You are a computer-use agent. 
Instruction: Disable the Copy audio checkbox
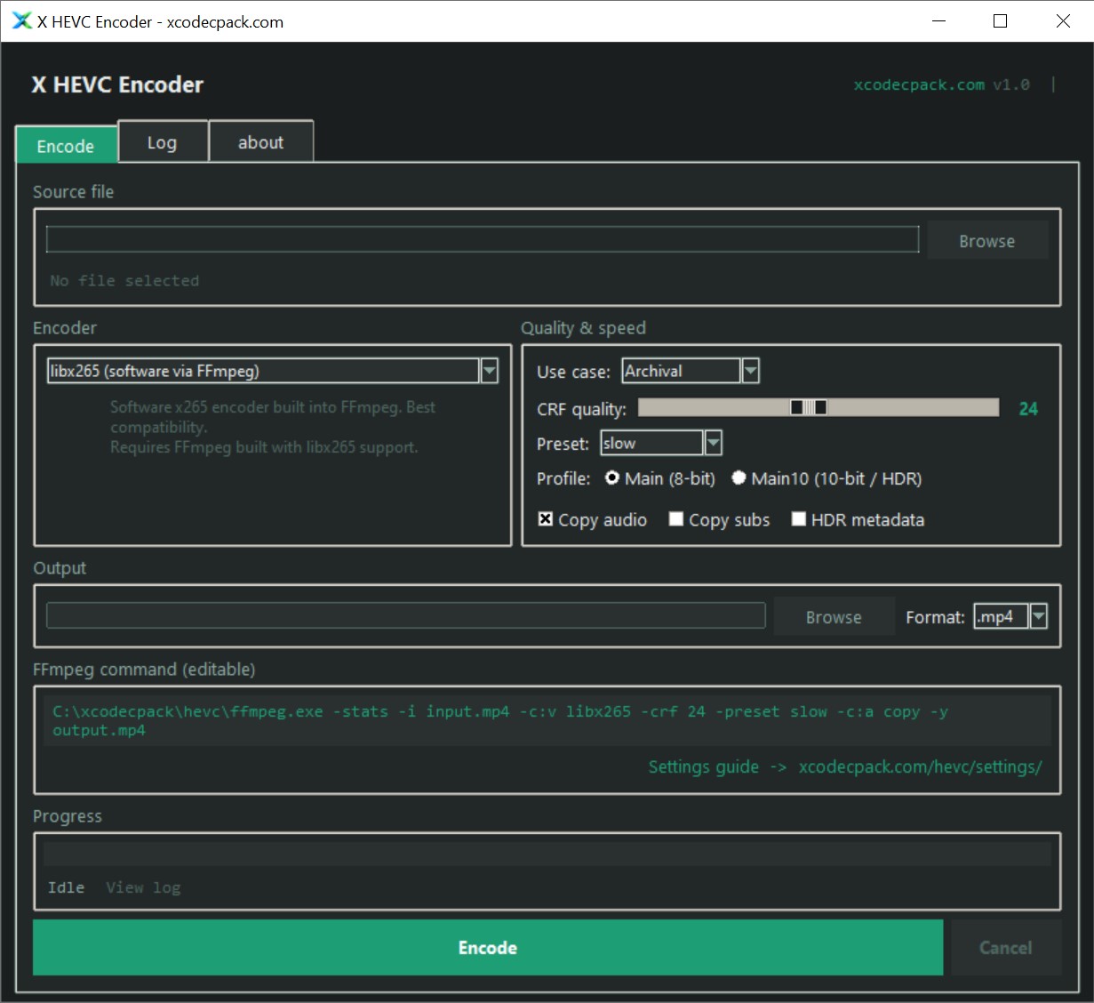pyautogui.click(x=545, y=518)
